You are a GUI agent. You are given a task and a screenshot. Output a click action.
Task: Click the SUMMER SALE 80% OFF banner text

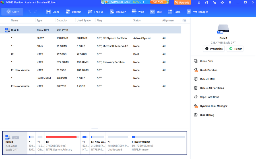[x=128, y=2]
